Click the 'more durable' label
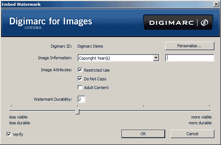The image size is (221, 145). click(x=200, y=123)
